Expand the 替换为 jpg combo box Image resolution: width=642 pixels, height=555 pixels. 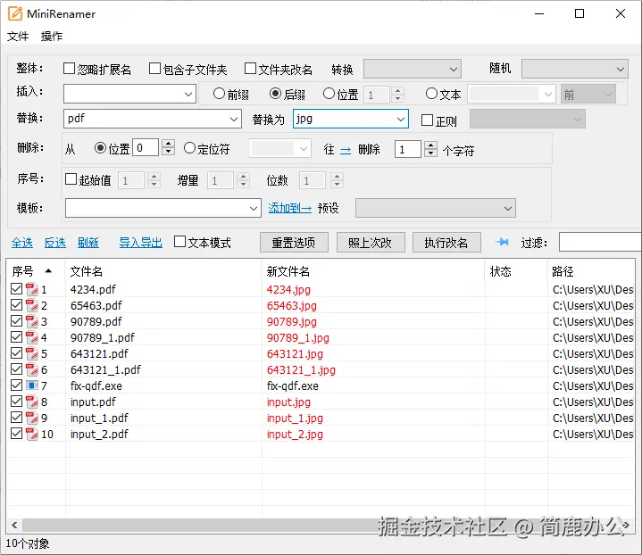click(401, 119)
